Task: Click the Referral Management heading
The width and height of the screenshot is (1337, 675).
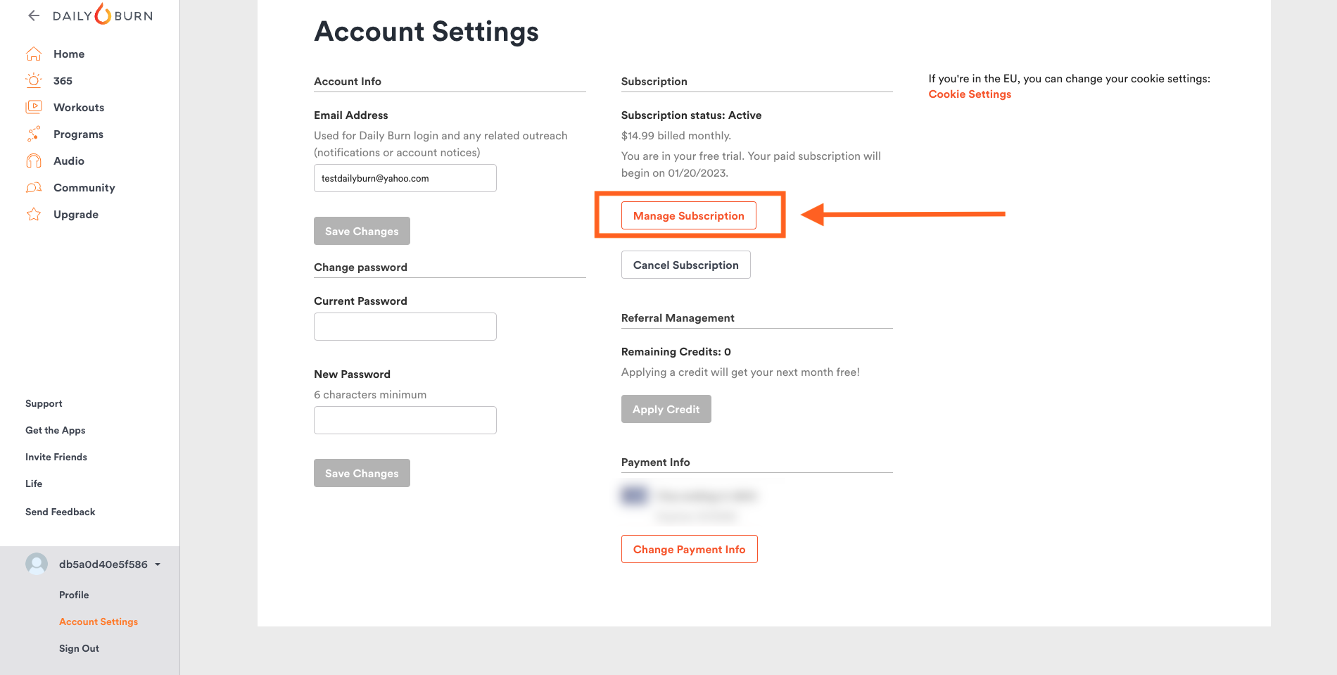Action: (x=678, y=318)
